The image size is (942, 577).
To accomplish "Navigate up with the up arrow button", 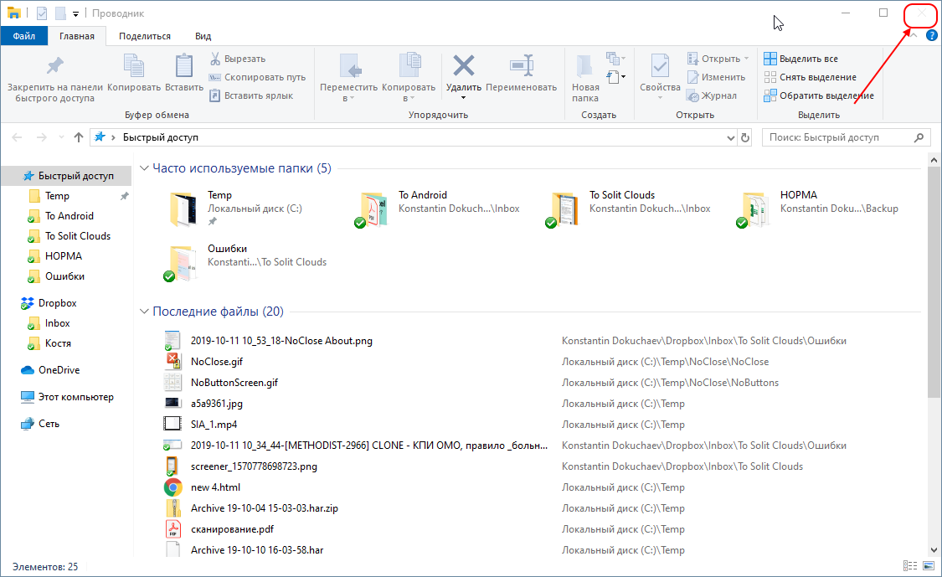I will click(x=78, y=137).
